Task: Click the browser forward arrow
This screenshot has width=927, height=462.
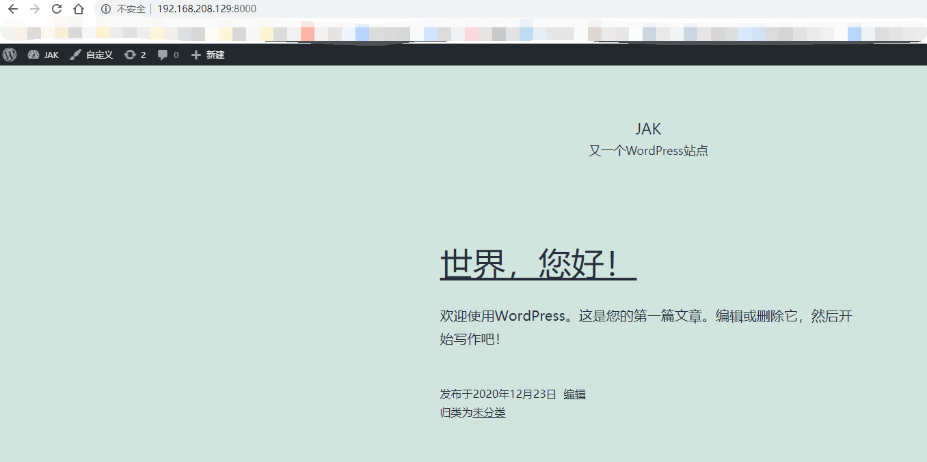Action: coord(35,9)
